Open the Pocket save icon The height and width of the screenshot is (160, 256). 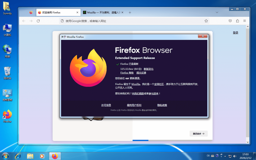[230, 21]
